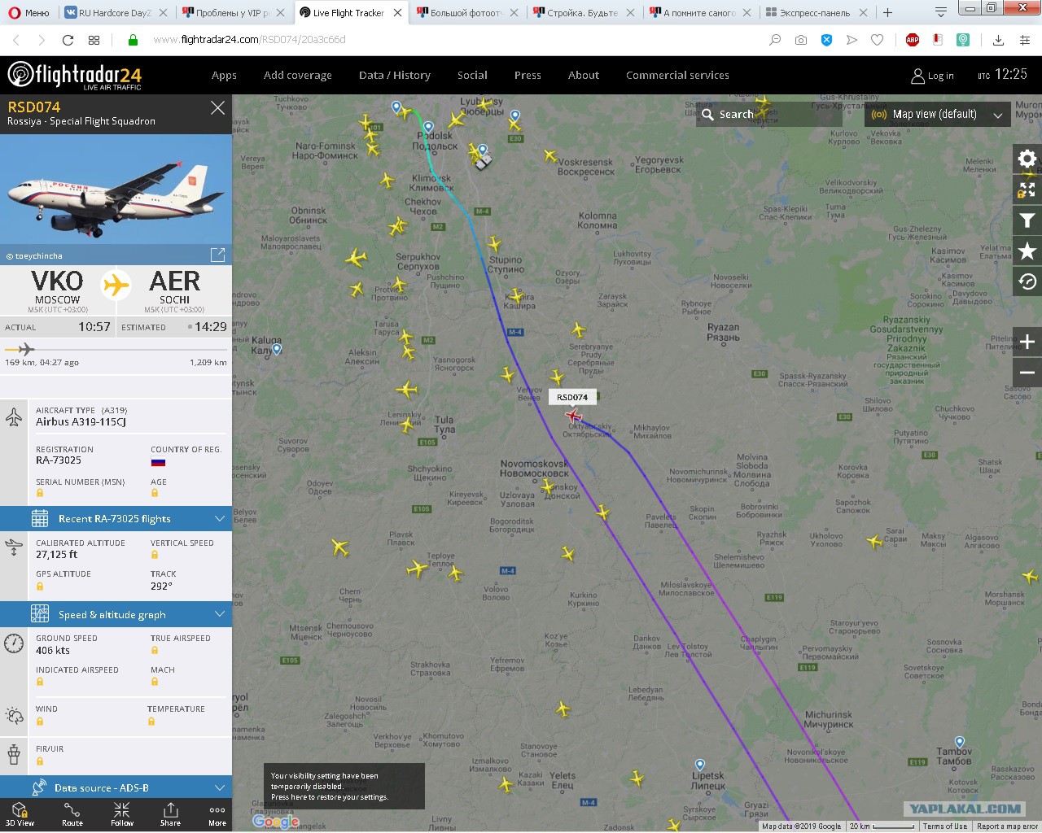Click the Log in button
Screen dimensions: 1042x833
933,76
